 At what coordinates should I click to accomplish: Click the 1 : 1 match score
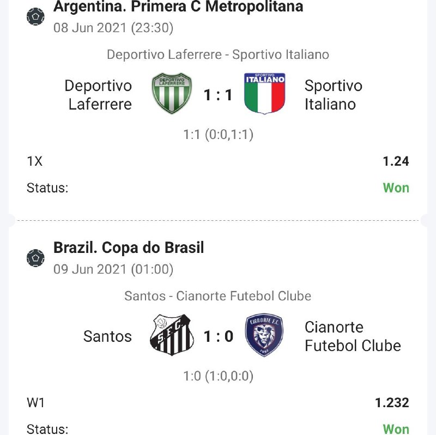coord(218,95)
